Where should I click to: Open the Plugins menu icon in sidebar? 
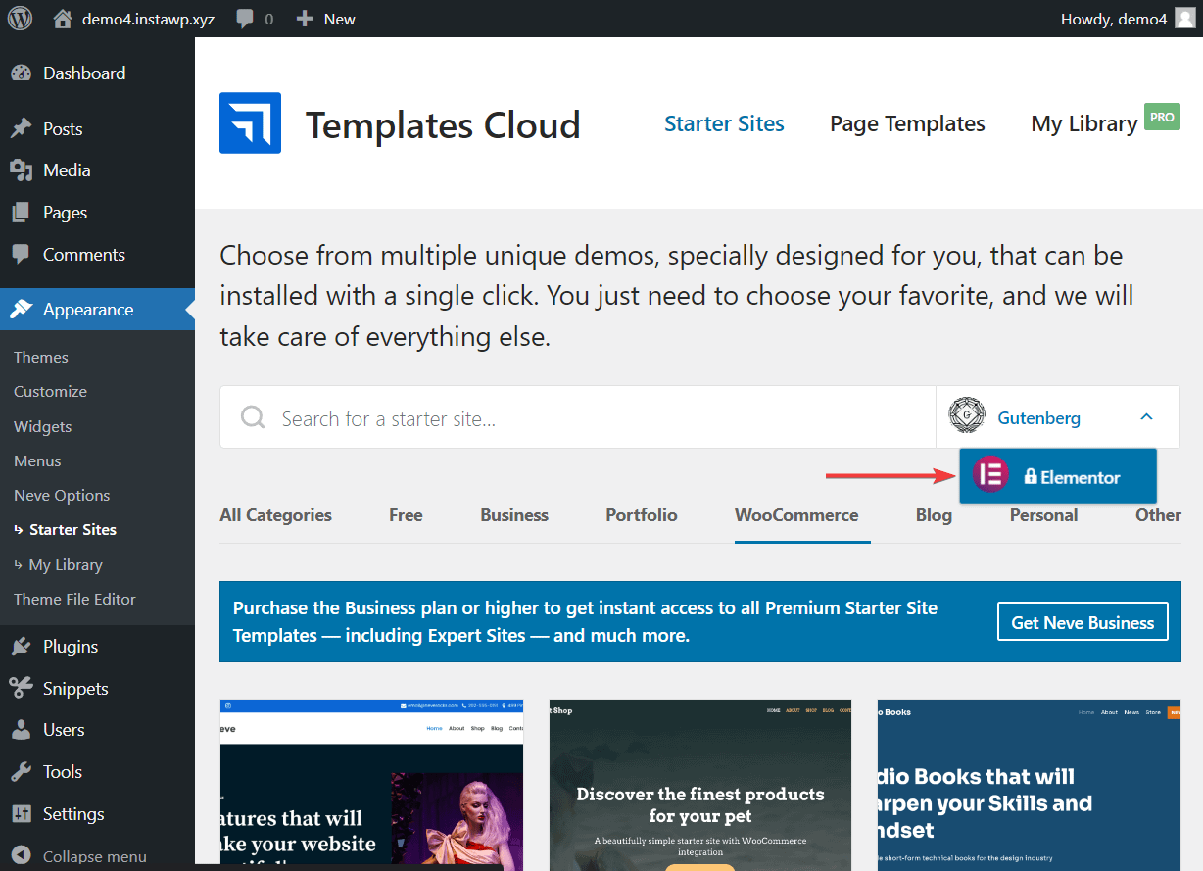coord(21,647)
